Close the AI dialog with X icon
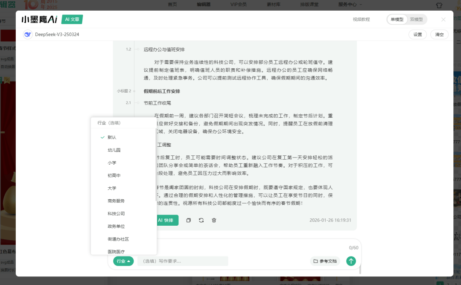Viewport: 461px width, 285px height. click(443, 20)
